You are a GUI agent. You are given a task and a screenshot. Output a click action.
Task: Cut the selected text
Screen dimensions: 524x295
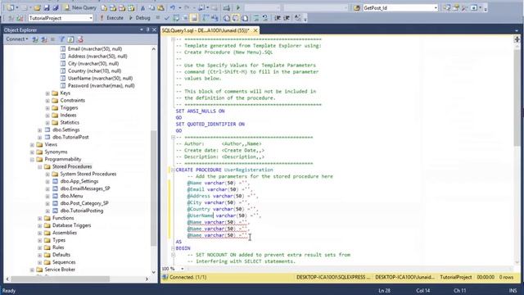coord(142,7)
